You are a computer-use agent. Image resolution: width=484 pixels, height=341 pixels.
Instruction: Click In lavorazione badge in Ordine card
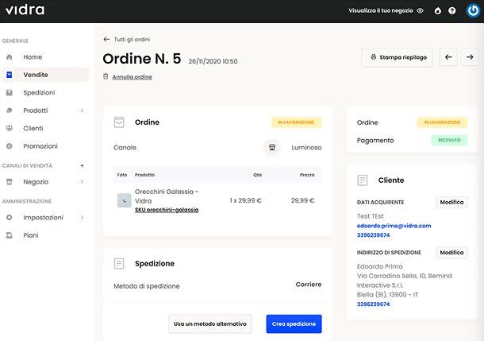[296, 122]
